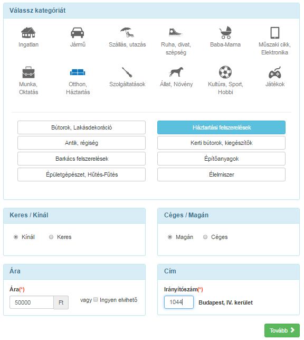The width and height of the screenshot is (304, 340).
Task: Focus the Irányítószám postal code field
Action: tap(179, 302)
